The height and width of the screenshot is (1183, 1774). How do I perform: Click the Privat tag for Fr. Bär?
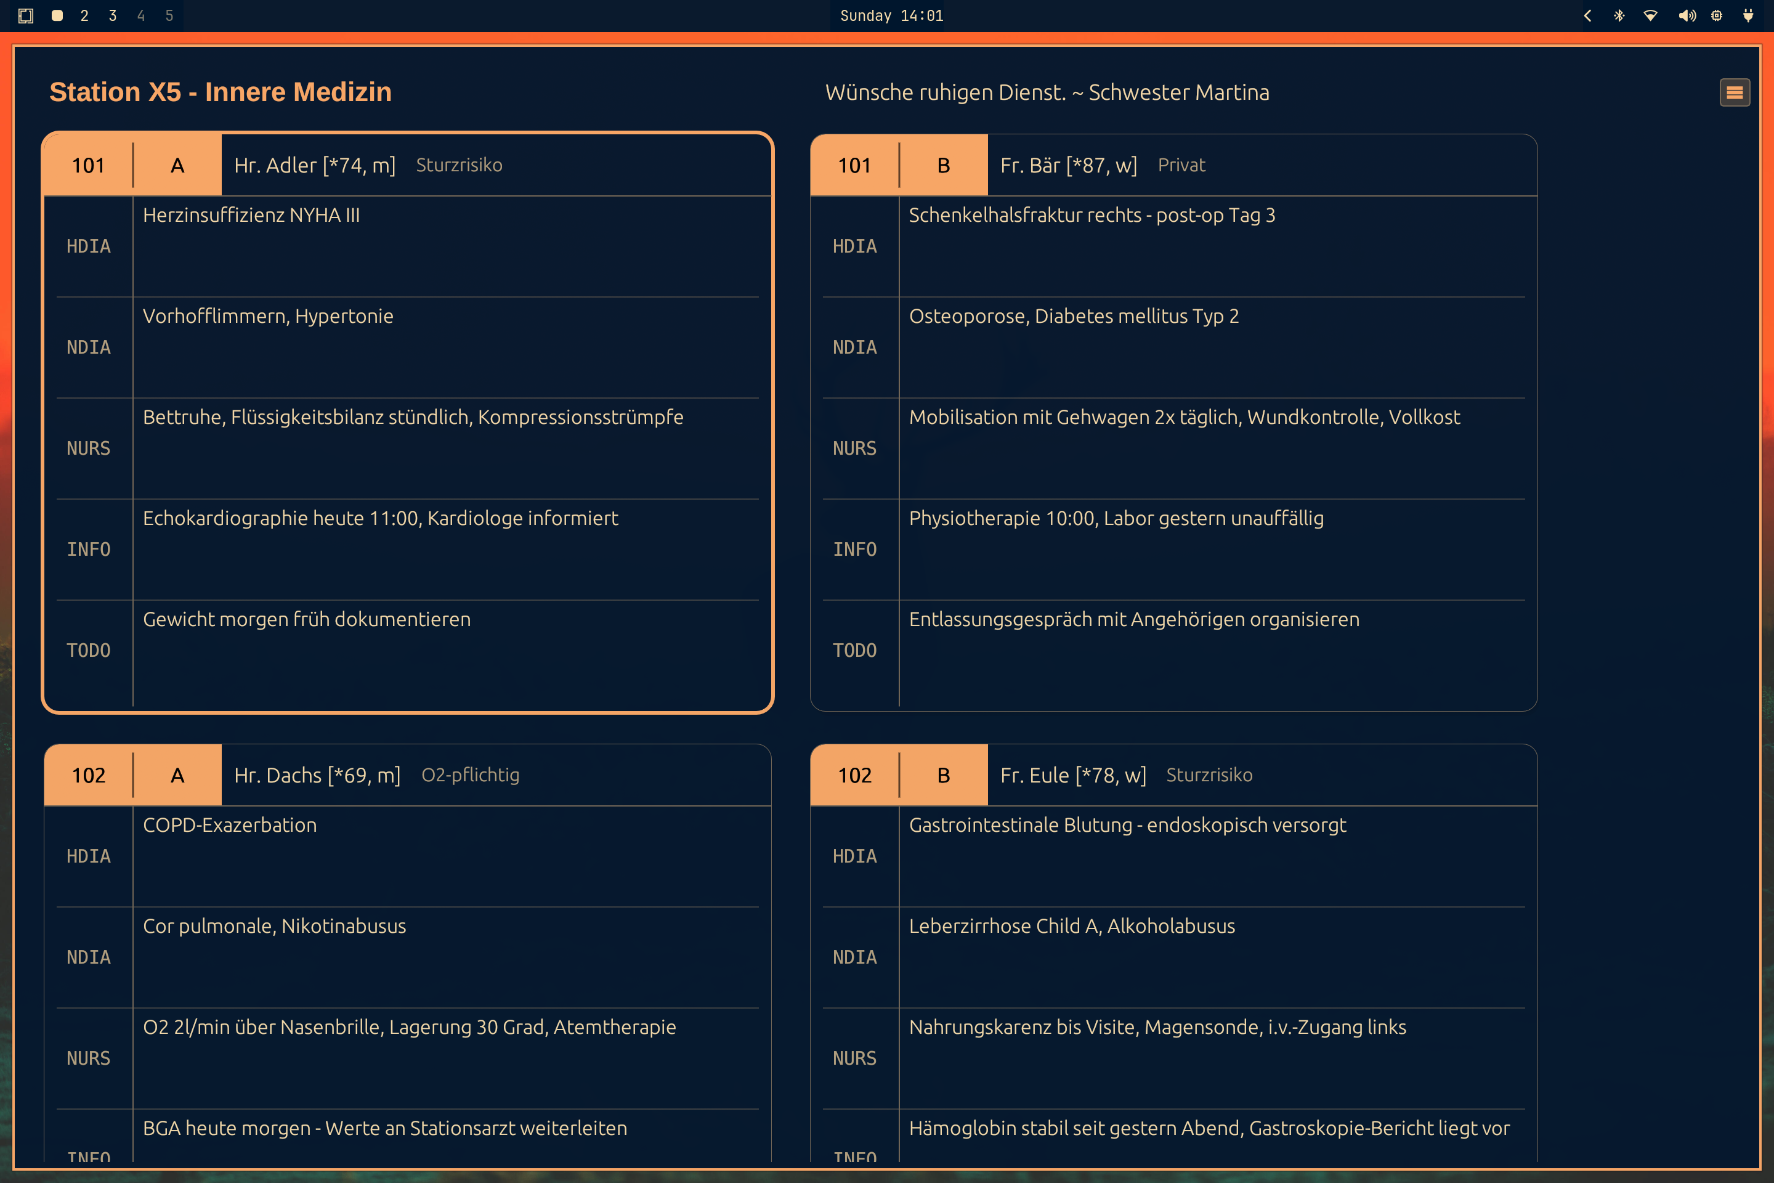click(1182, 165)
